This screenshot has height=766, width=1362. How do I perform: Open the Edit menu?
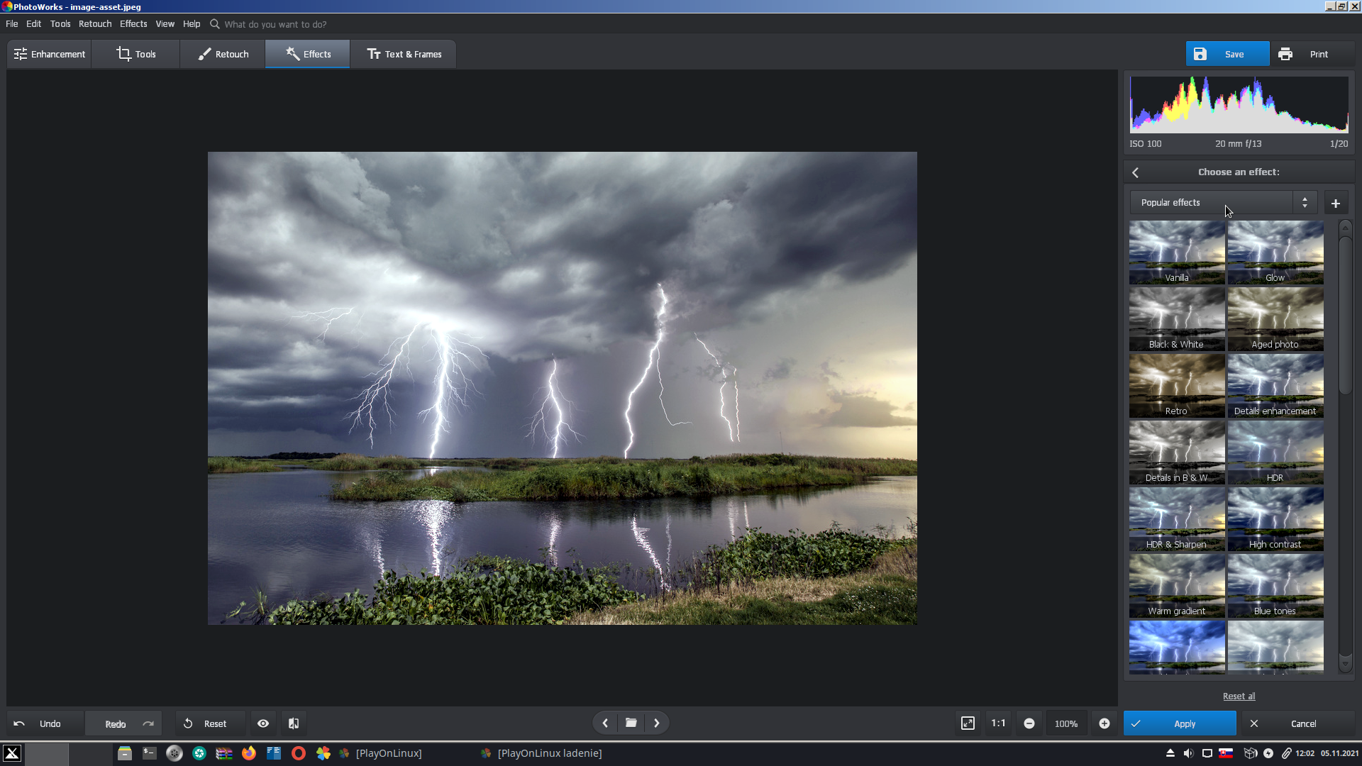click(x=34, y=24)
